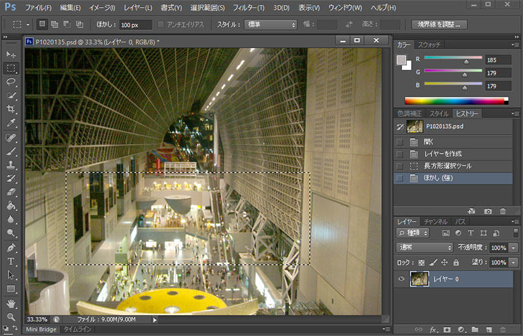Select the Pen tool
523x336 pixels.
11,248
